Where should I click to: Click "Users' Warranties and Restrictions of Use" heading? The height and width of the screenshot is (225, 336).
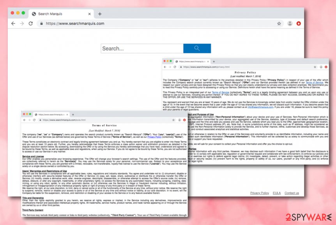tap(44, 171)
